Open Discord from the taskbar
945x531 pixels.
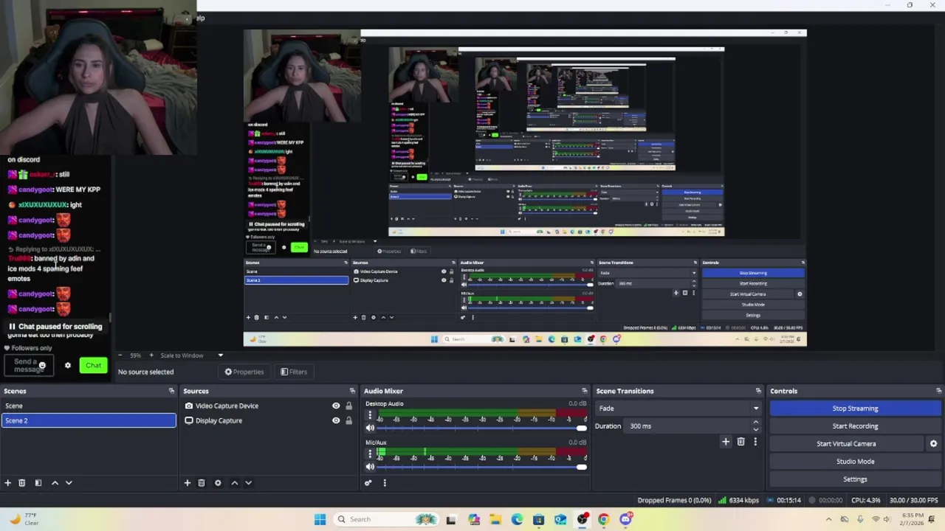pyautogui.click(x=625, y=519)
